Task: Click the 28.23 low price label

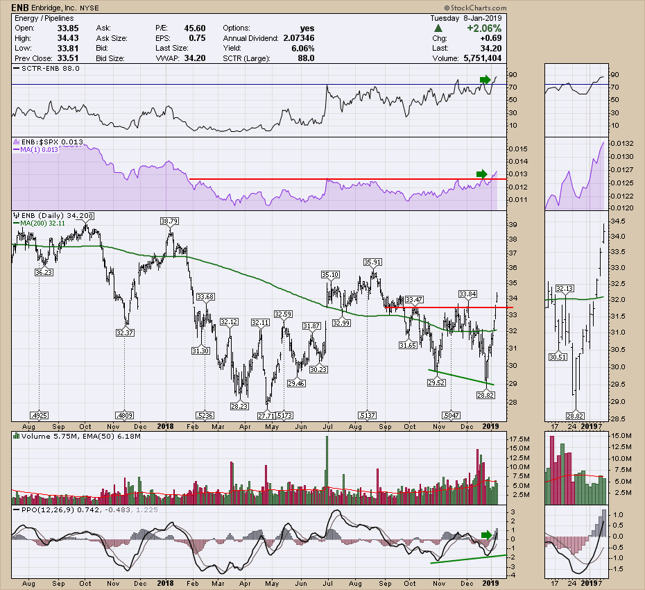Action: pos(239,406)
